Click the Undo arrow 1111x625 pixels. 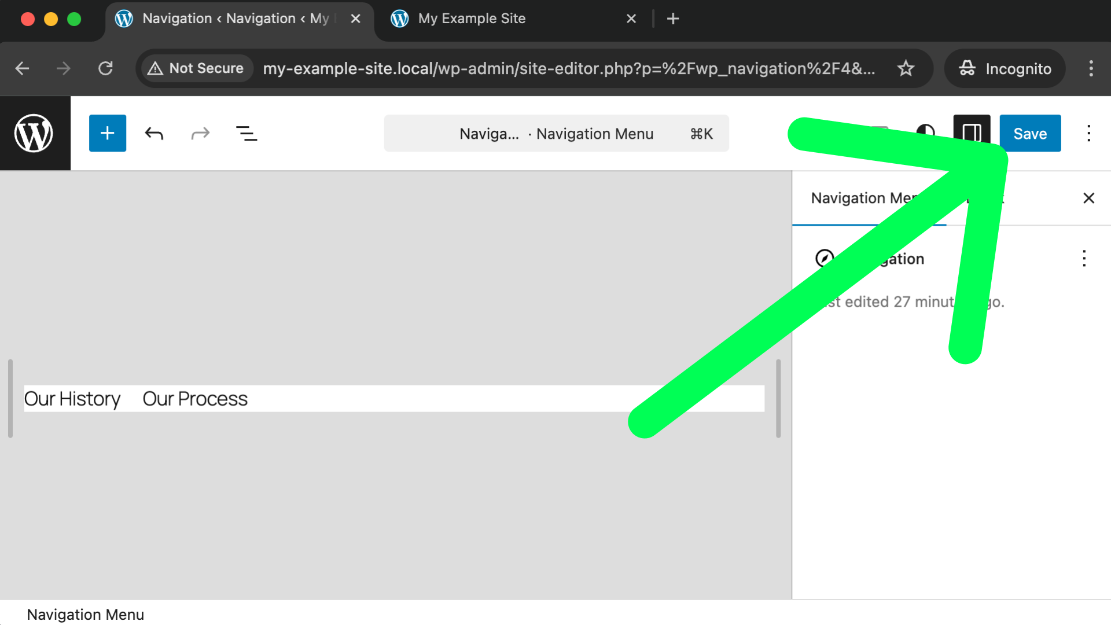click(154, 134)
